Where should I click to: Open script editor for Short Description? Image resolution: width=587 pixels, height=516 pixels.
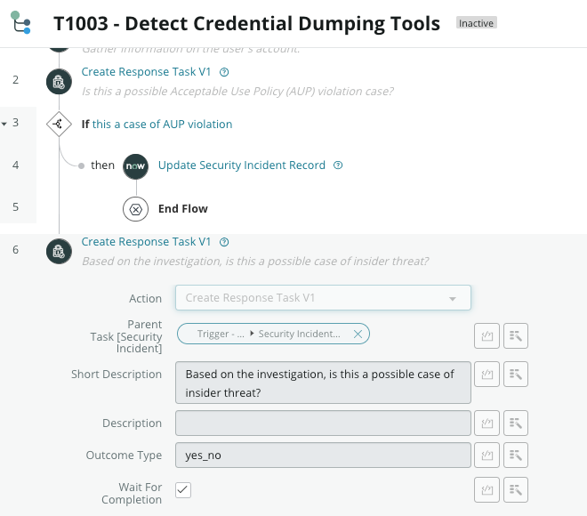pyautogui.click(x=486, y=374)
